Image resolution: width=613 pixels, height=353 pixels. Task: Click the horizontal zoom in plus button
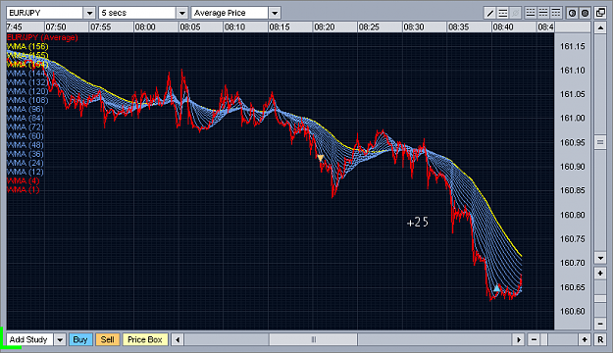click(585, 339)
